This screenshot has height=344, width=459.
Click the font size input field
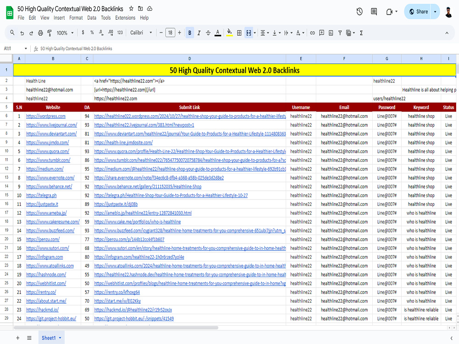[x=170, y=33]
